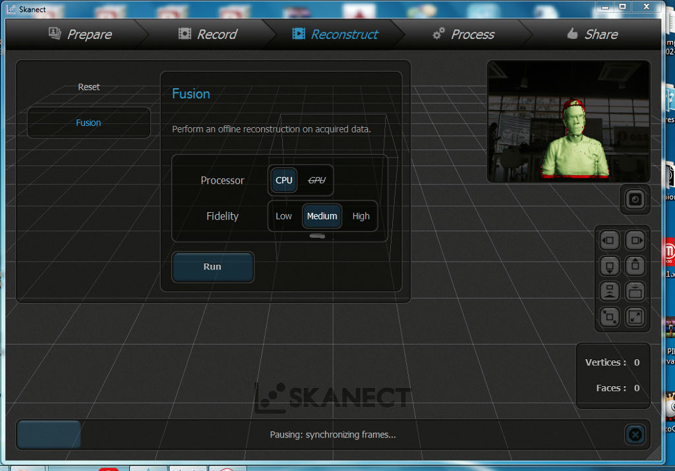The height and width of the screenshot is (471, 675).
Task: Click the 3D scan preview thumbnail
Action: pos(568,121)
